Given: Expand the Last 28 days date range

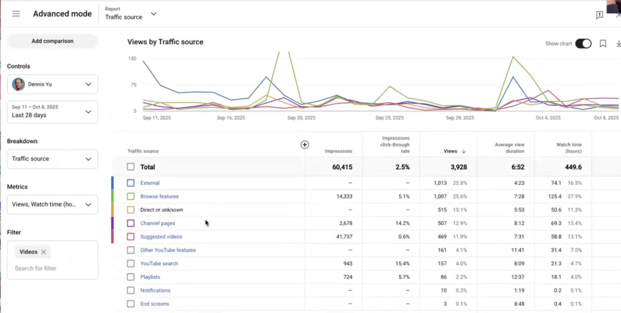Looking at the screenshot, I should [x=52, y=112].
